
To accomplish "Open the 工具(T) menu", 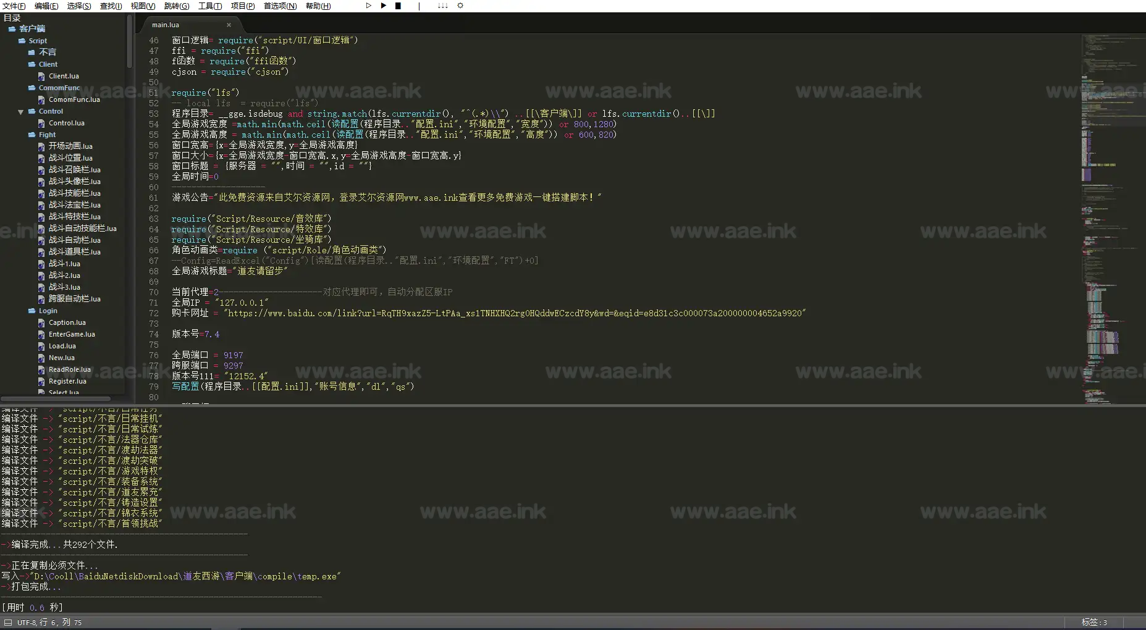I will pos(210,6).
